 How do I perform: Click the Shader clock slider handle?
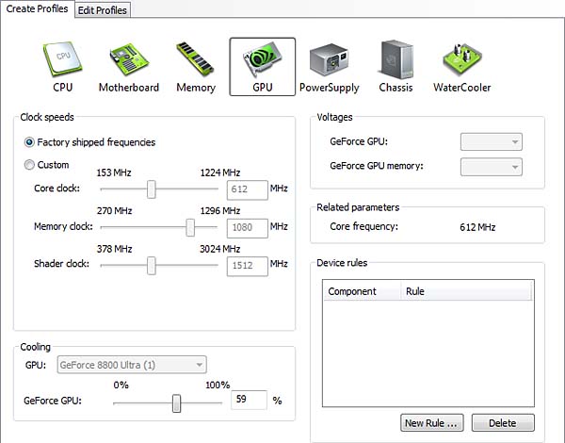click(152, 266)
